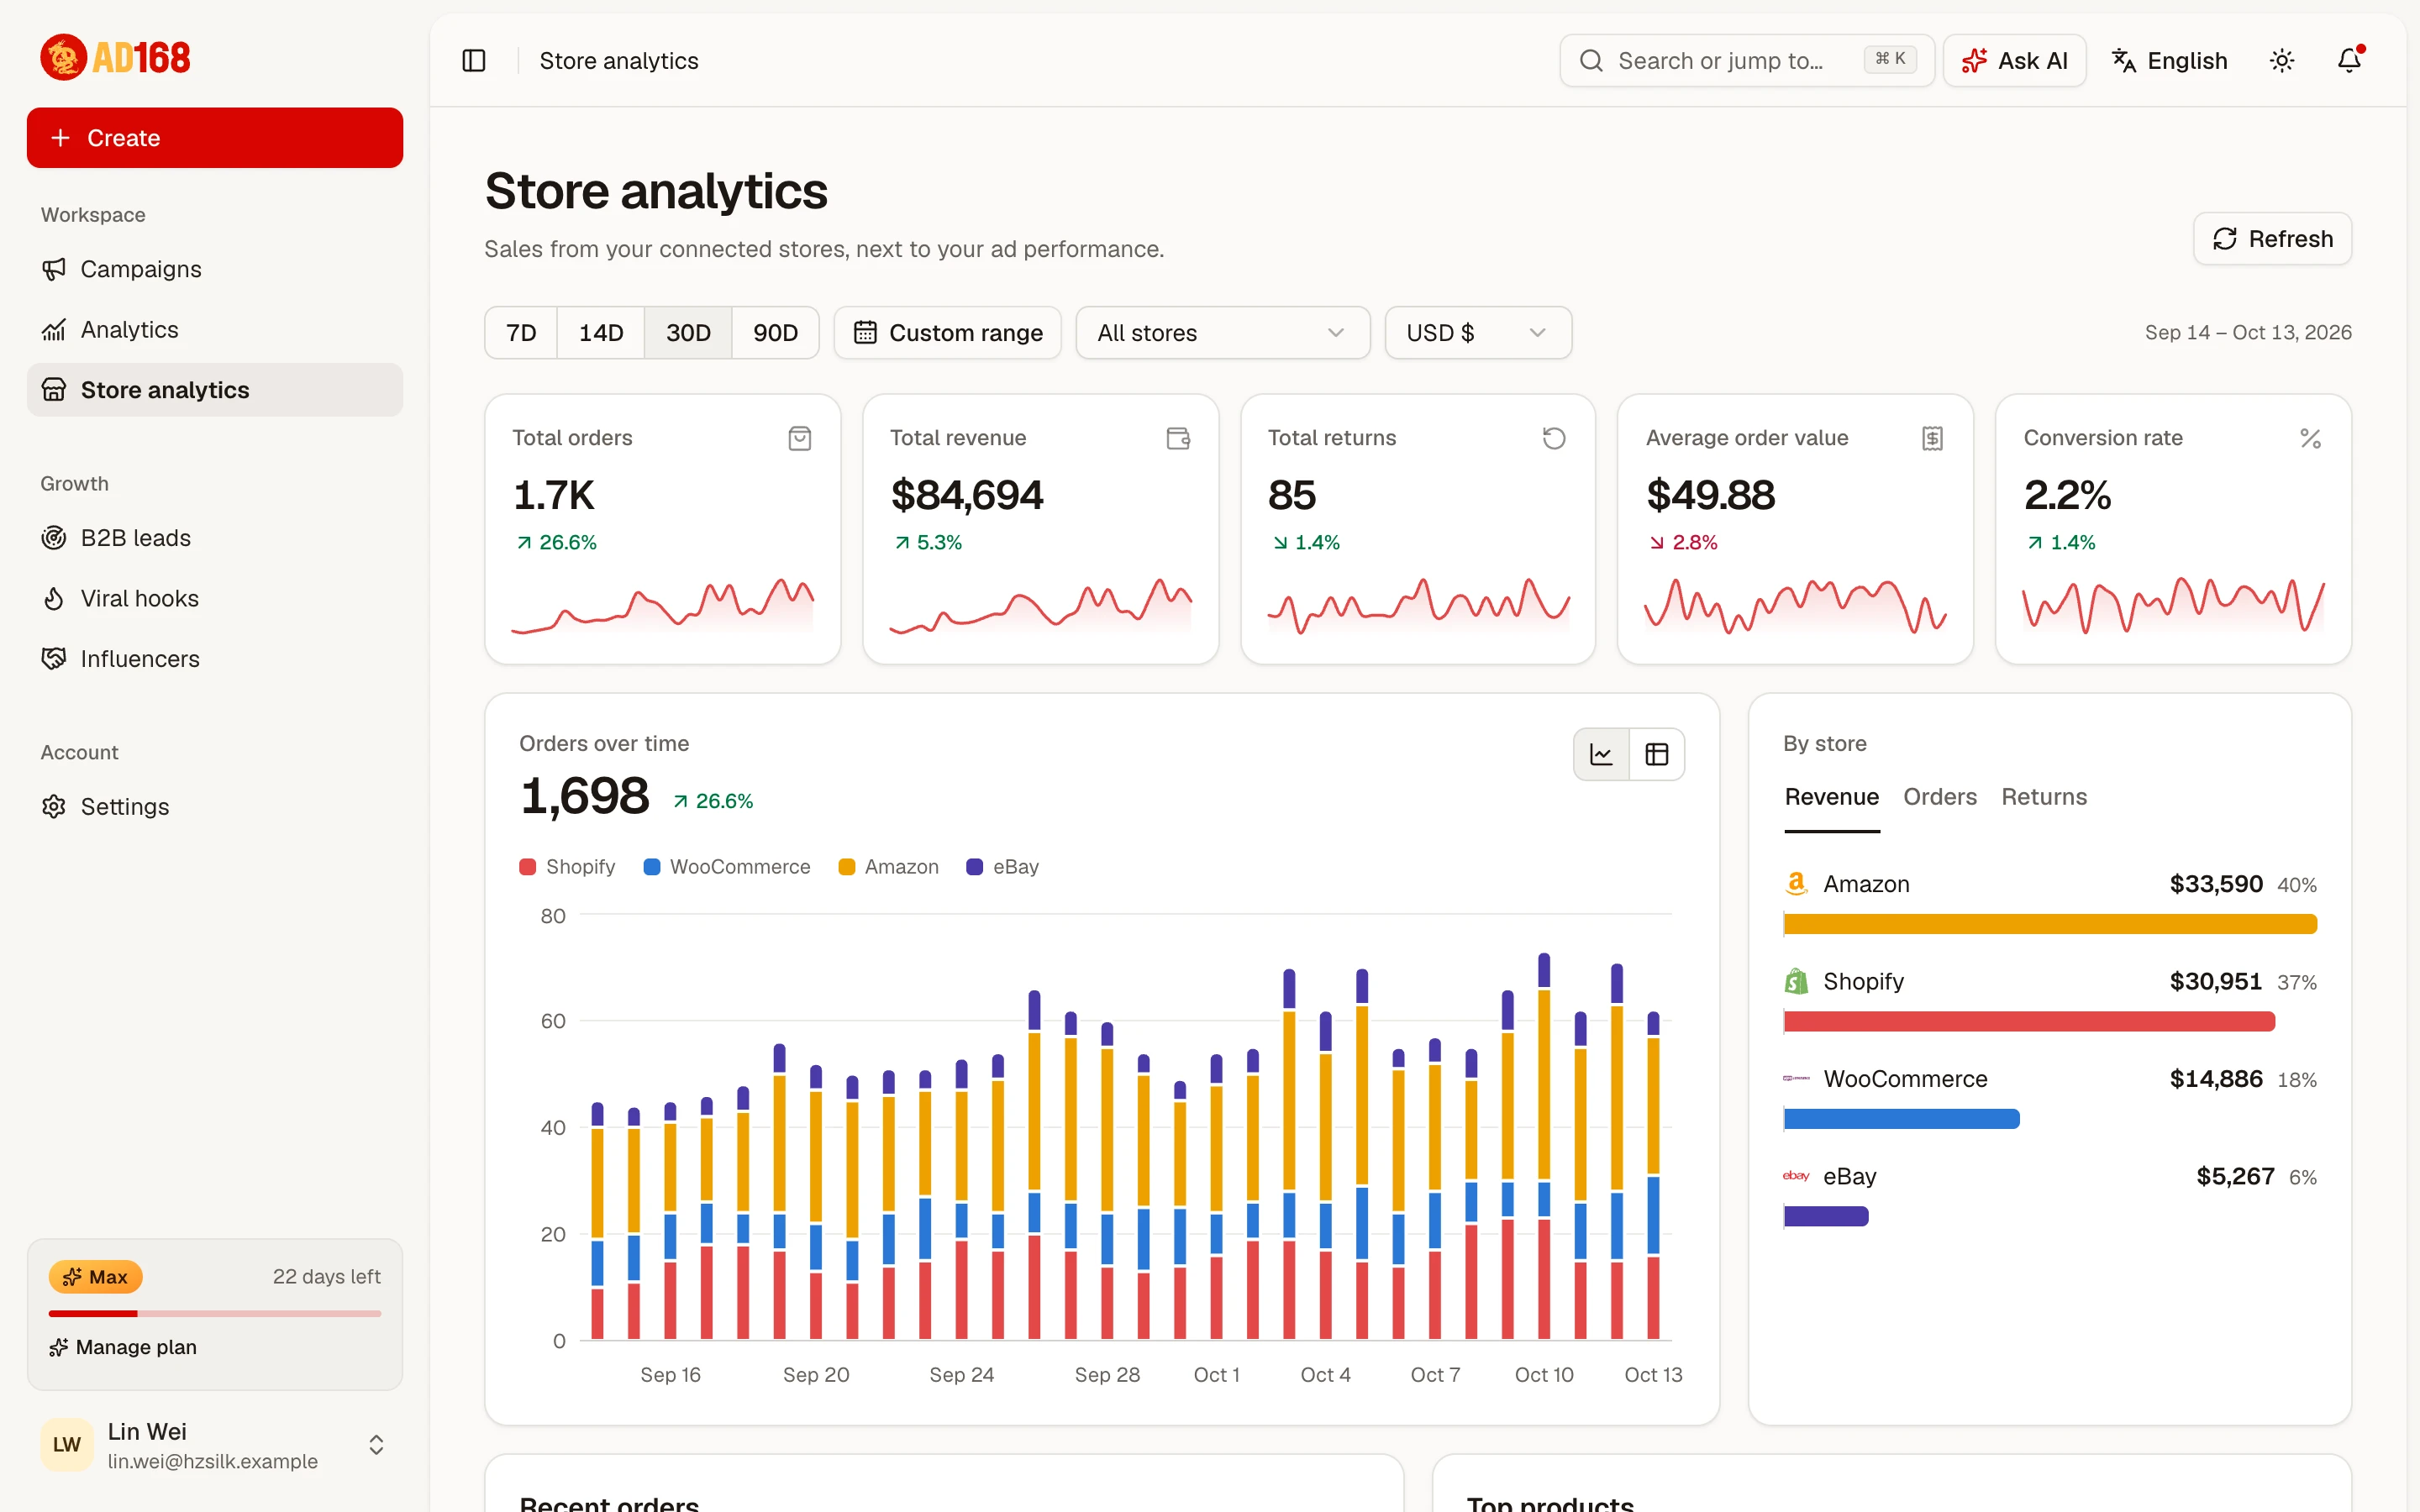
Task: Switch Orders over time to chart view
Action: 1601,754
